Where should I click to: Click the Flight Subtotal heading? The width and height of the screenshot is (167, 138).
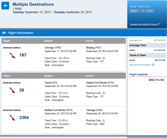[x=138, y=74]
